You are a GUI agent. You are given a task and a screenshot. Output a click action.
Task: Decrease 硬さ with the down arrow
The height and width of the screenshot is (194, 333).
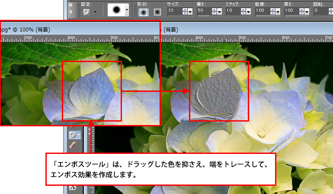tap(214, 13)
